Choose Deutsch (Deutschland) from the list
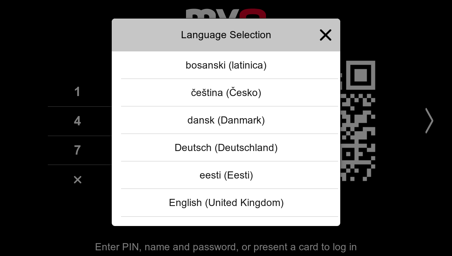 pos(226,147)
